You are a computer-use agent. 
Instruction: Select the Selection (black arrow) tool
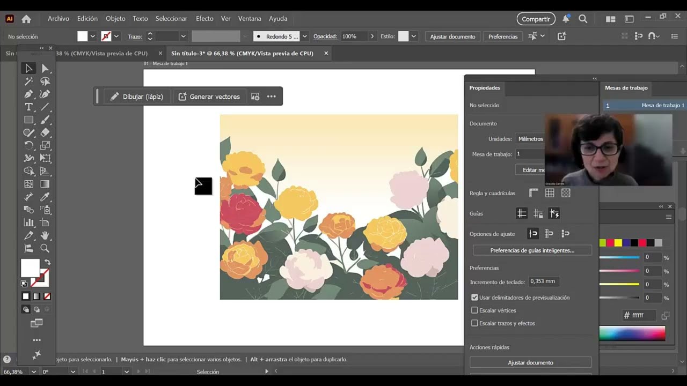coord(29,69)
